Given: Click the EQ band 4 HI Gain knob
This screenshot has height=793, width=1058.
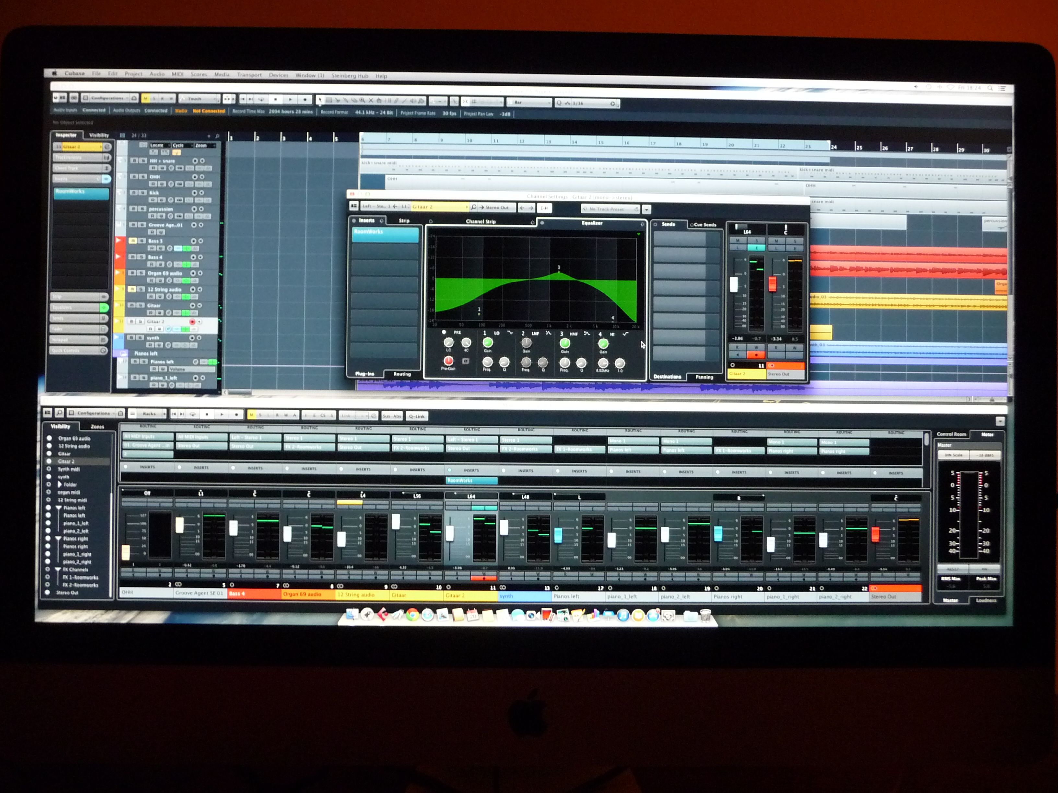Looking at the screenshot, I should [x=604, y=343].
